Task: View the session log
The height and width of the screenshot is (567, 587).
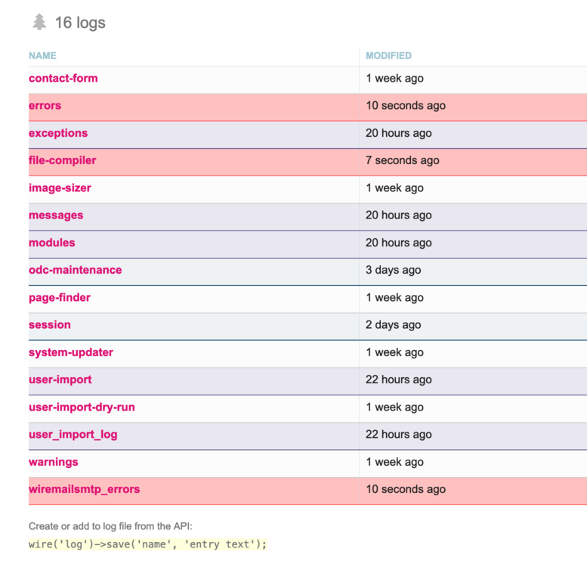Action: [50, 325]
